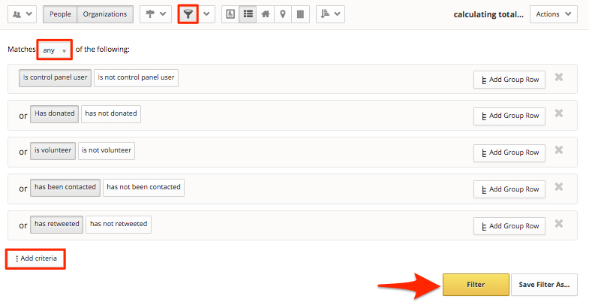Screen dimensions: 589x305
Task: Choose 'is not volunteer' option
Action: pos(106,150)
